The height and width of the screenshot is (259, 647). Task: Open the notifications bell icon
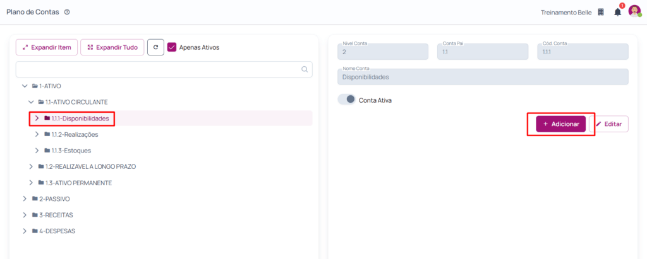tap(617, 12)
